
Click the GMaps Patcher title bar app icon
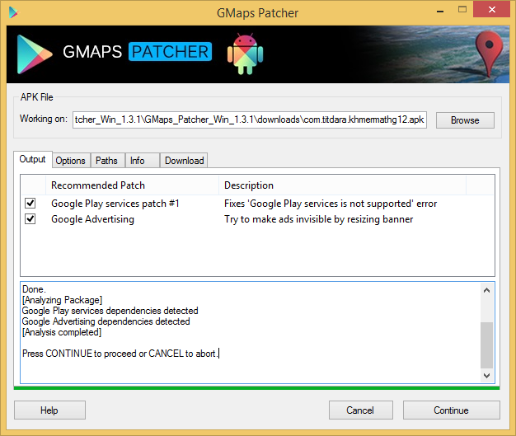tap(13, 13)
